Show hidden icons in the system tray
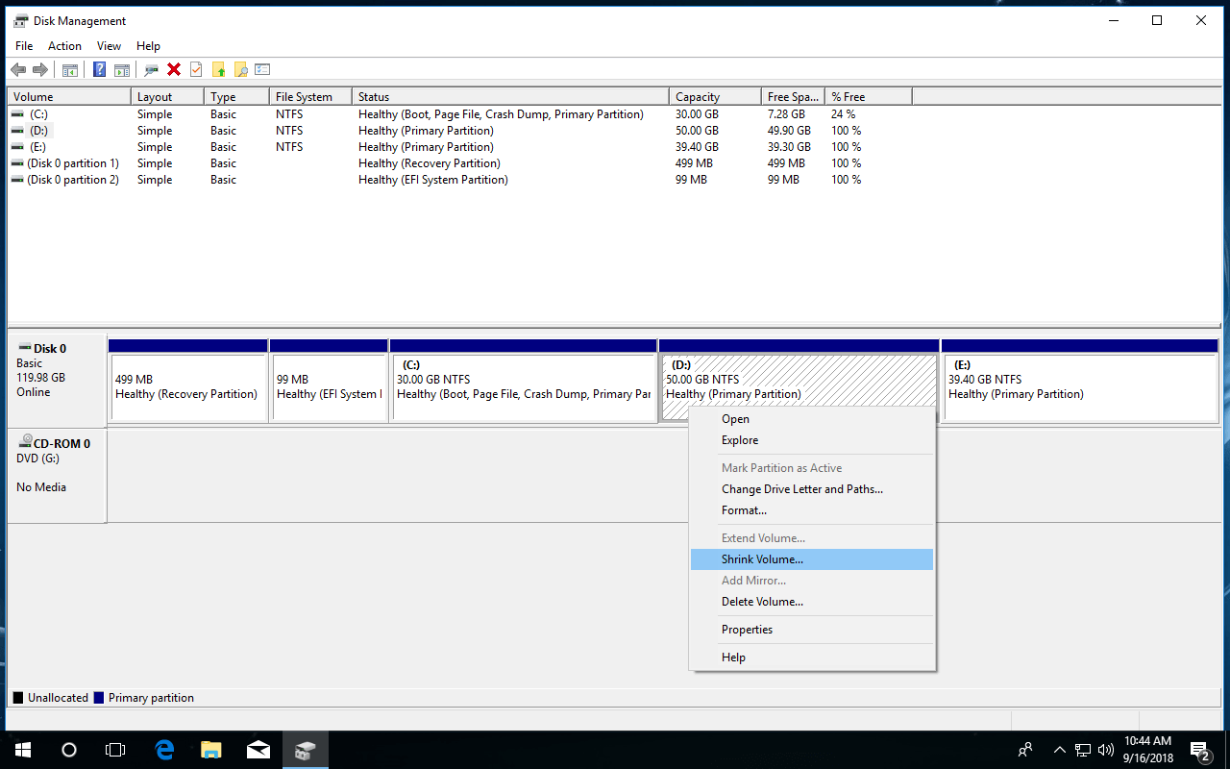Screen dimensions: 1230x769 (1059, 750)
